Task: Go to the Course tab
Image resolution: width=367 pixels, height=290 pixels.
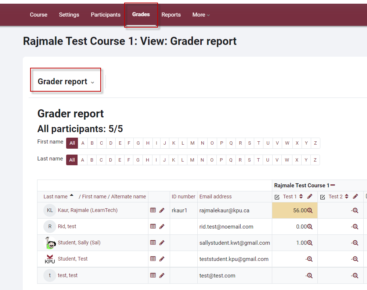Action: (39, 14)
